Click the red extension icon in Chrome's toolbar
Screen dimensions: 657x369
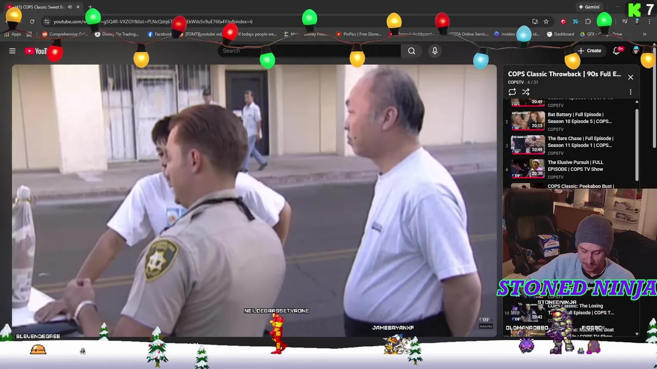pyautogui.click(x=563, y=22)
